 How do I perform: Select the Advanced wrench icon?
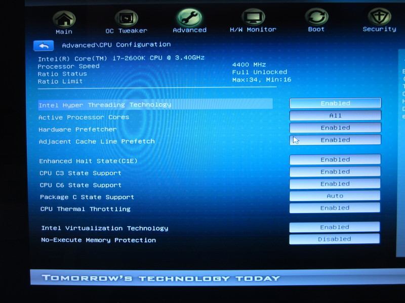[189, 17]
